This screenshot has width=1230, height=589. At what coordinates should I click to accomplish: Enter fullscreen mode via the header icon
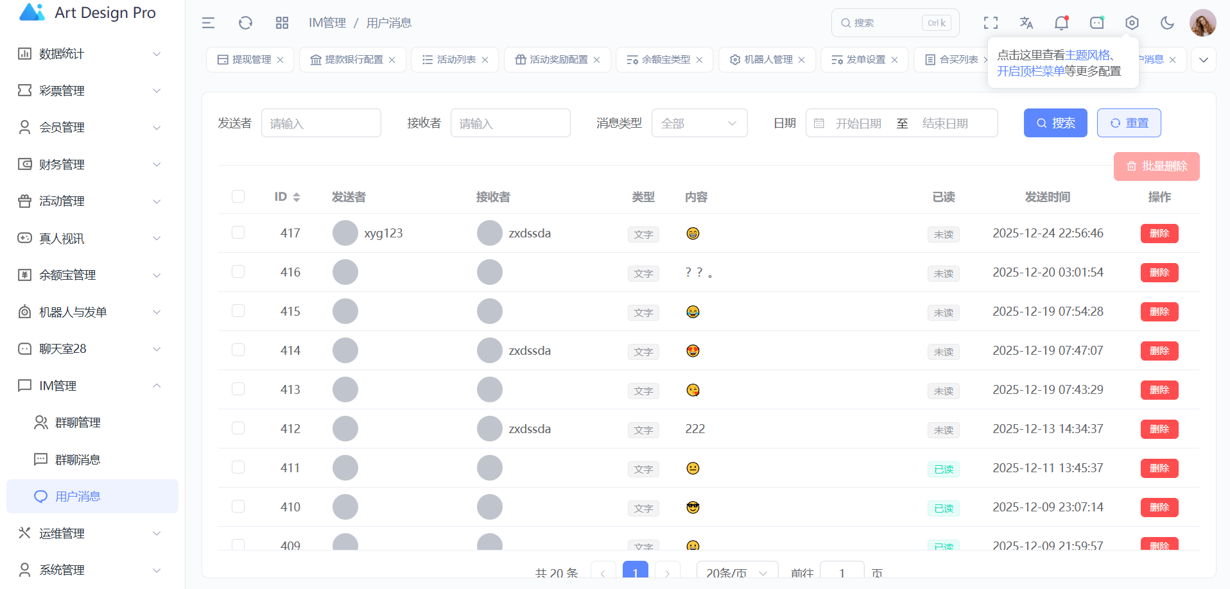[x=991, y=23]
